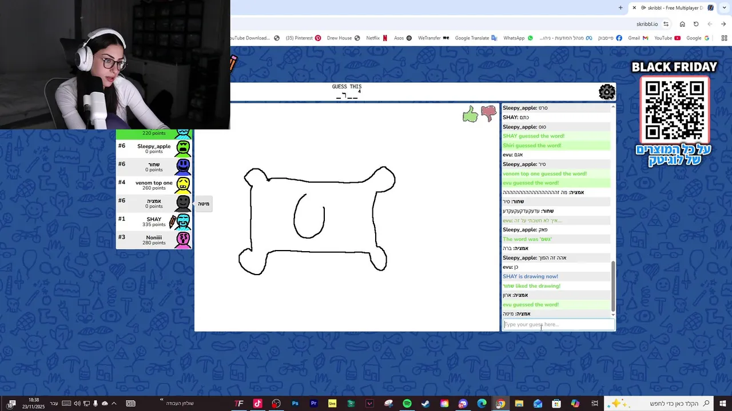This screenshot has height=411, width=732.
Task: Open Drew House bookmark
Action: click(344, 38)
